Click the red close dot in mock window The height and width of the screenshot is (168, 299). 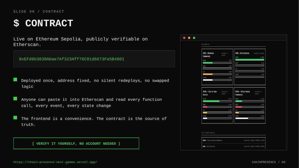click(x=184, y=38)
